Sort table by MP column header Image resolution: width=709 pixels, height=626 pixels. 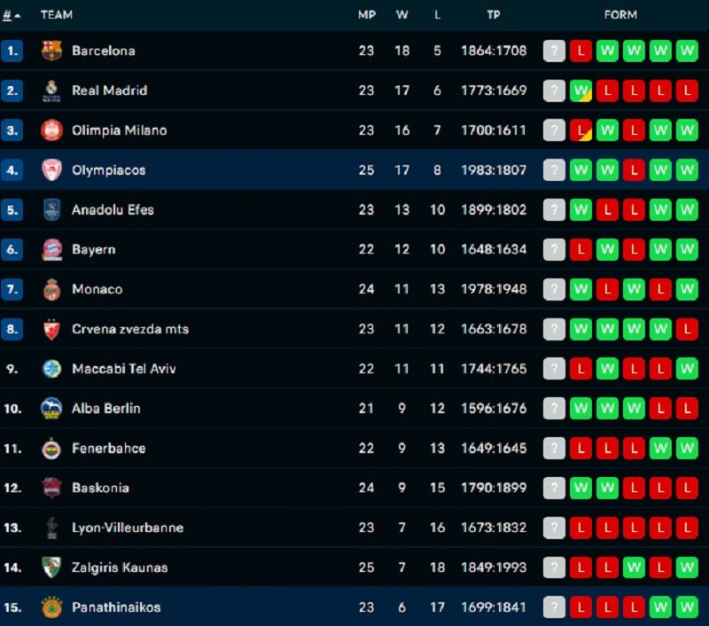[x=366, y=15]
